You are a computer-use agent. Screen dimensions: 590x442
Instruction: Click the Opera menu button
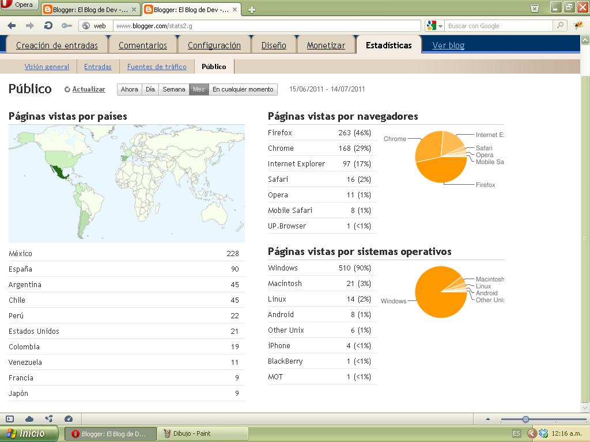tap(19, 5)
